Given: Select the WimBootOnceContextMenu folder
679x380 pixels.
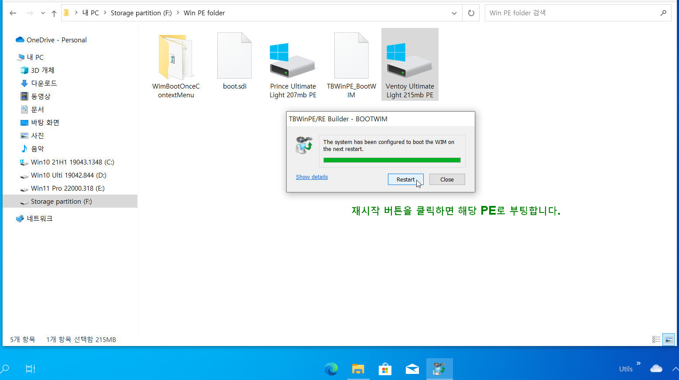Looking at the screenshot, I should [176, 66].
